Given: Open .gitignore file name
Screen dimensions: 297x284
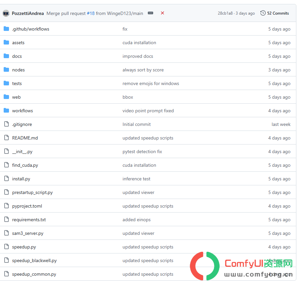Looking at the screenshot, I should click(x=22, y=124).
